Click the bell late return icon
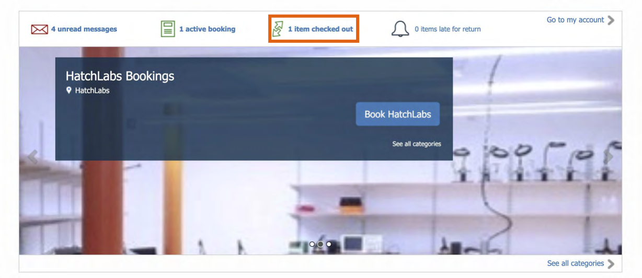This screenshot has width=642, height=278. tap(400, 29)
